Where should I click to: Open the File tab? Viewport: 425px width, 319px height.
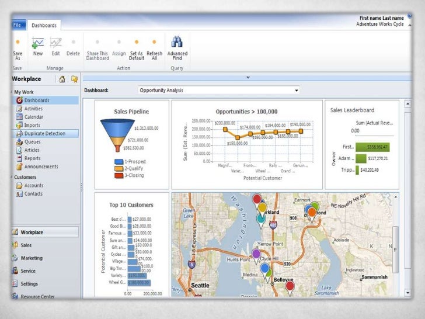tap(17, 25)
